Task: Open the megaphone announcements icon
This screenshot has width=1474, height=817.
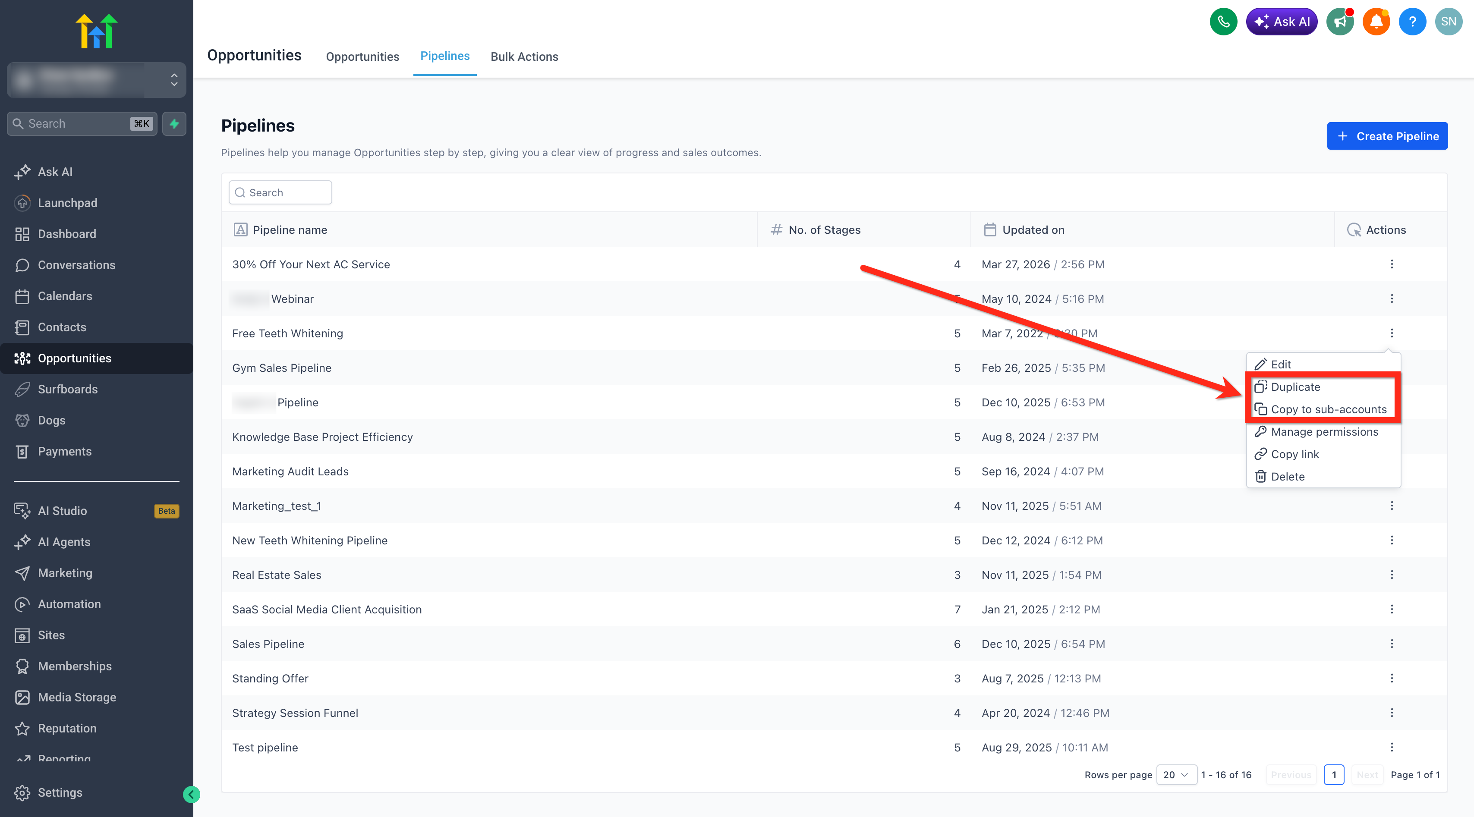Action: [x=1339, y=22]
